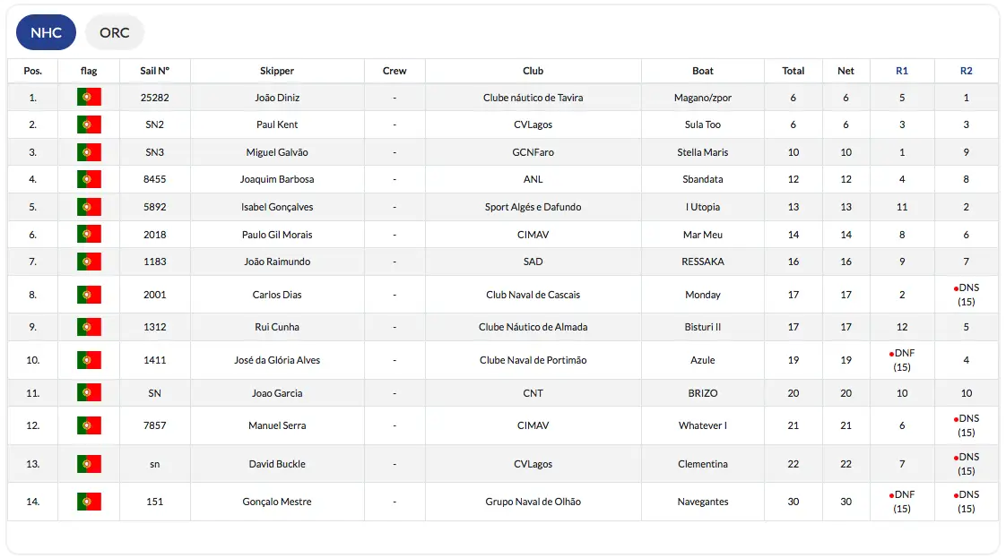Click the Net column header
1006x558 pixels.
[846, 71]
